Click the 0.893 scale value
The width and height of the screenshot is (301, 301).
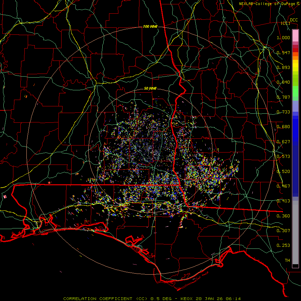pos(283,67)
